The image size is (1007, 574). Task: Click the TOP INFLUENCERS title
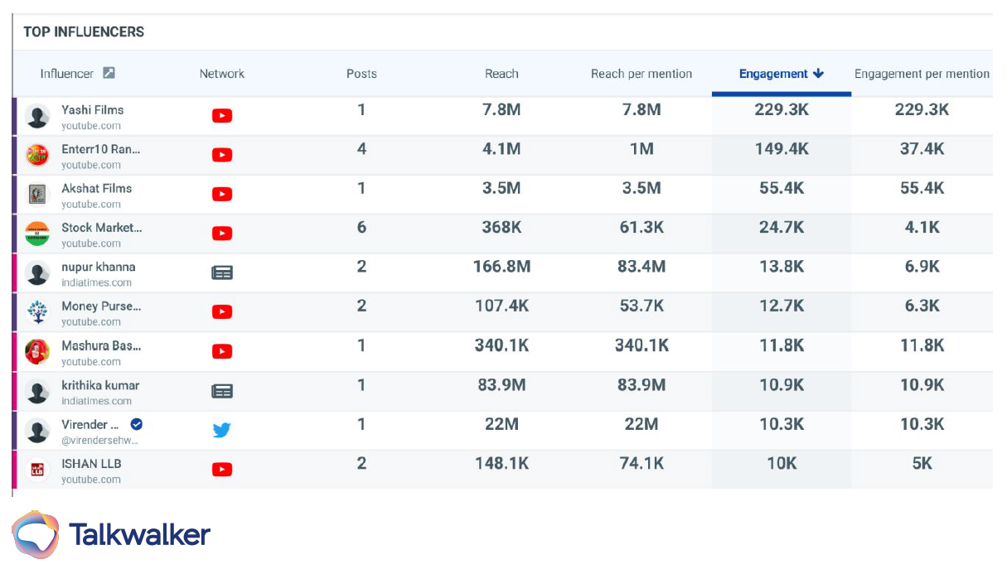coord(84,31)
